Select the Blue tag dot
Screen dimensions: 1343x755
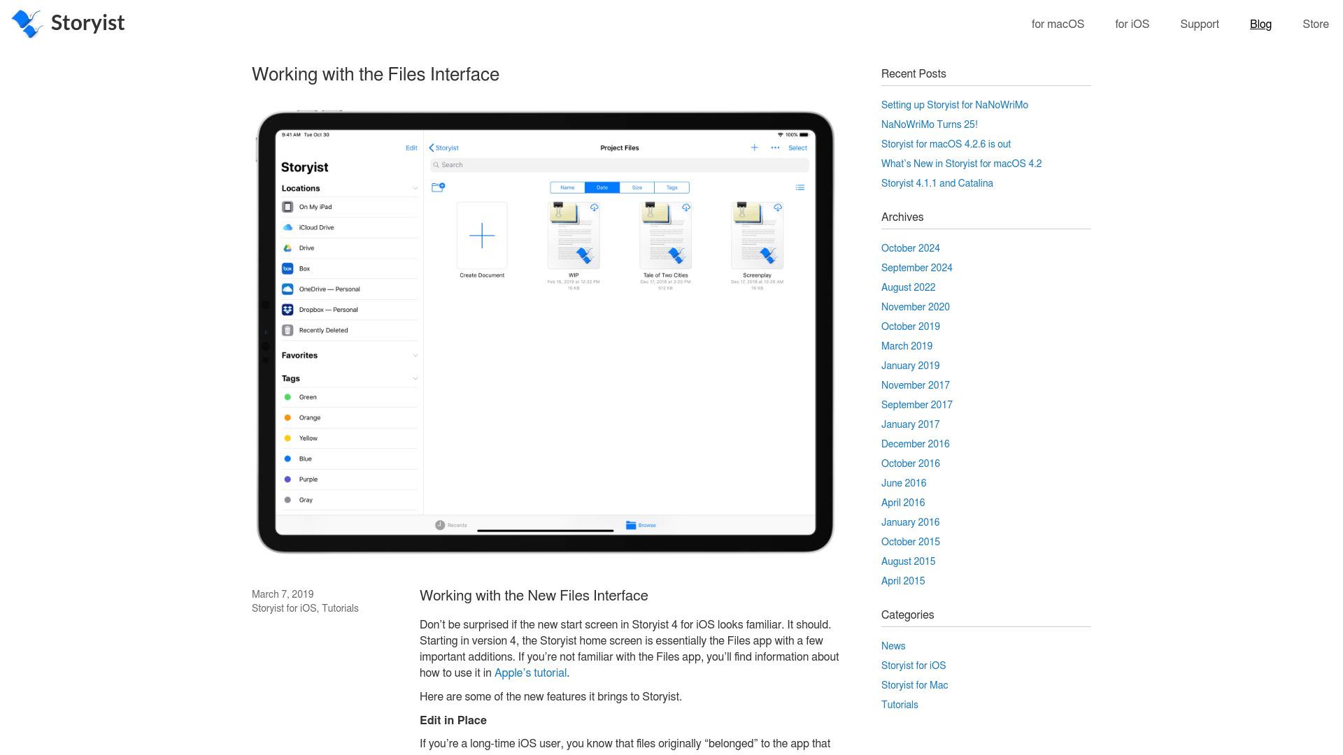click(x=287, y=459)
